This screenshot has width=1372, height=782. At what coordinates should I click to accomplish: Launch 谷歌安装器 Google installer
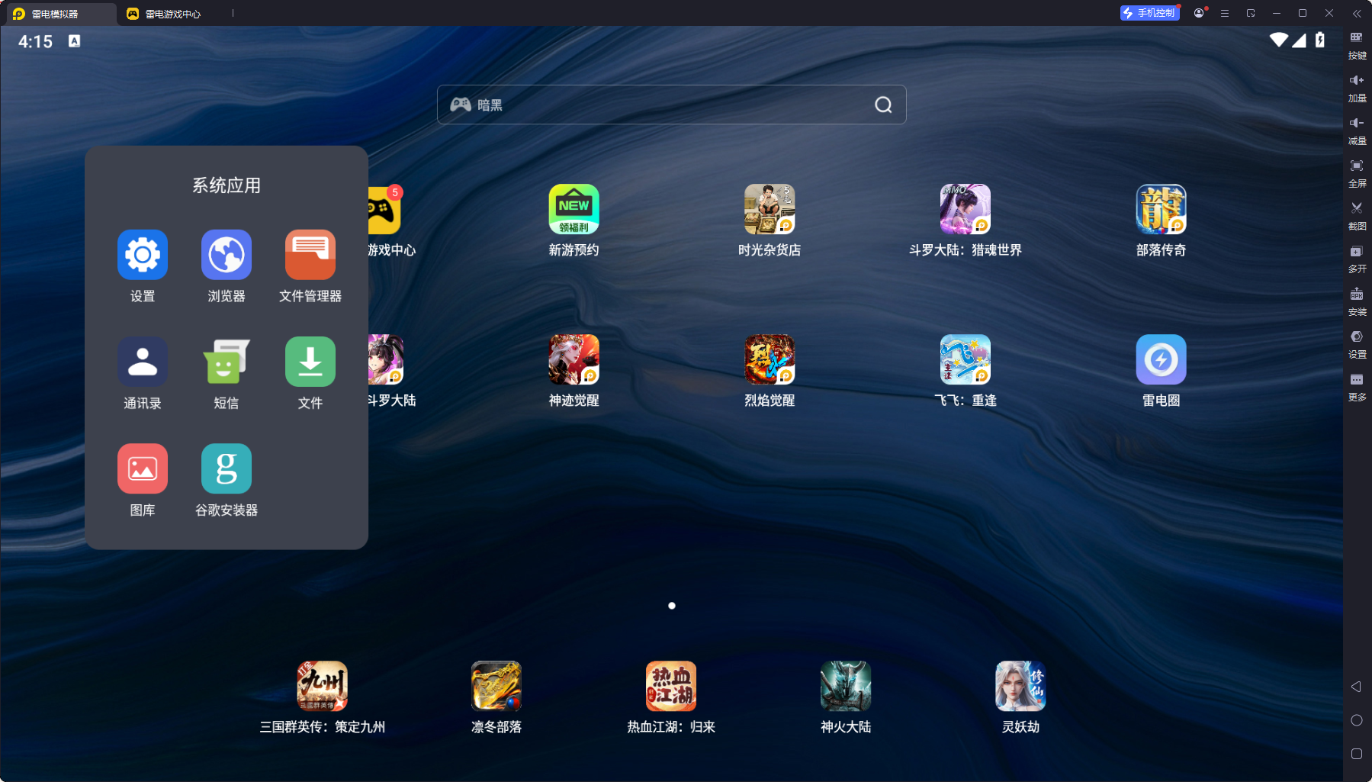pos(227,468)
